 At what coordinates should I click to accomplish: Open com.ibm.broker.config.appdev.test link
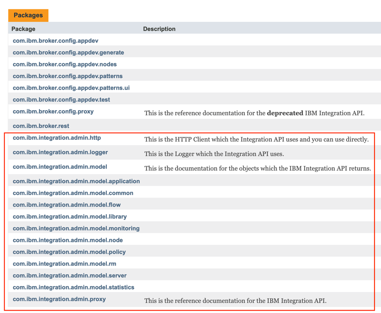click(61, 100)
